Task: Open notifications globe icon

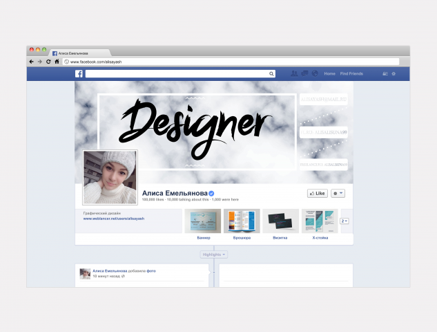Action: 315,73
